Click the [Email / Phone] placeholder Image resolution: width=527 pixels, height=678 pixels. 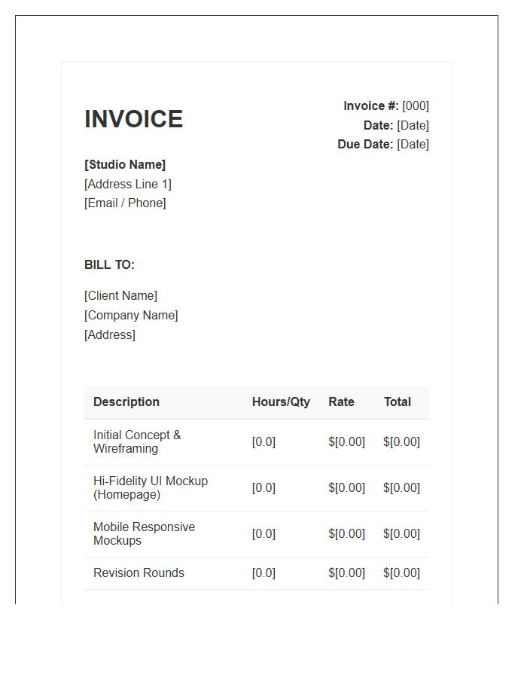(x=125, y=203)
